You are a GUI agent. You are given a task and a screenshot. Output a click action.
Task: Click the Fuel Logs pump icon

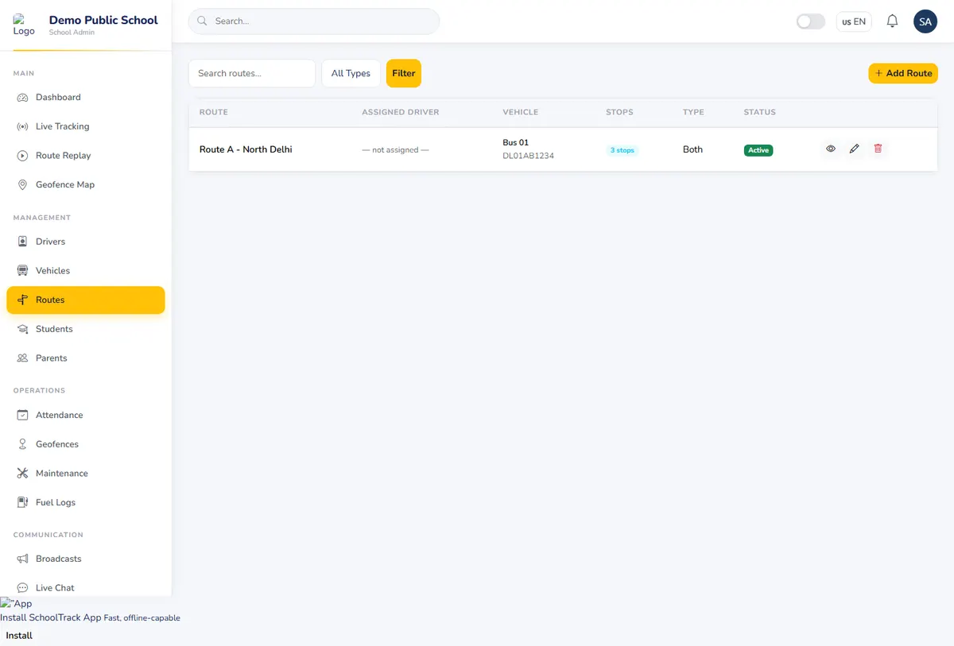coord(22,503)
